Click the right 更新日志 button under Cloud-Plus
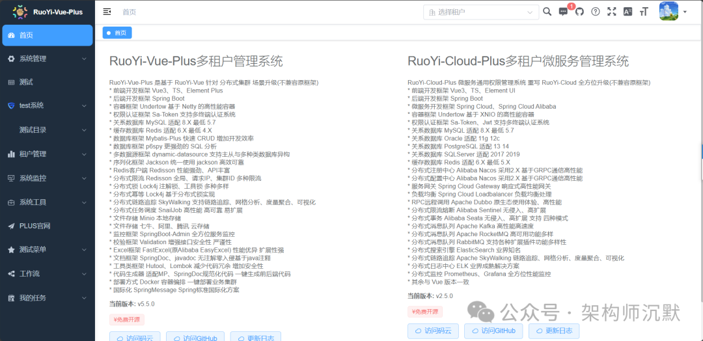 554,331
